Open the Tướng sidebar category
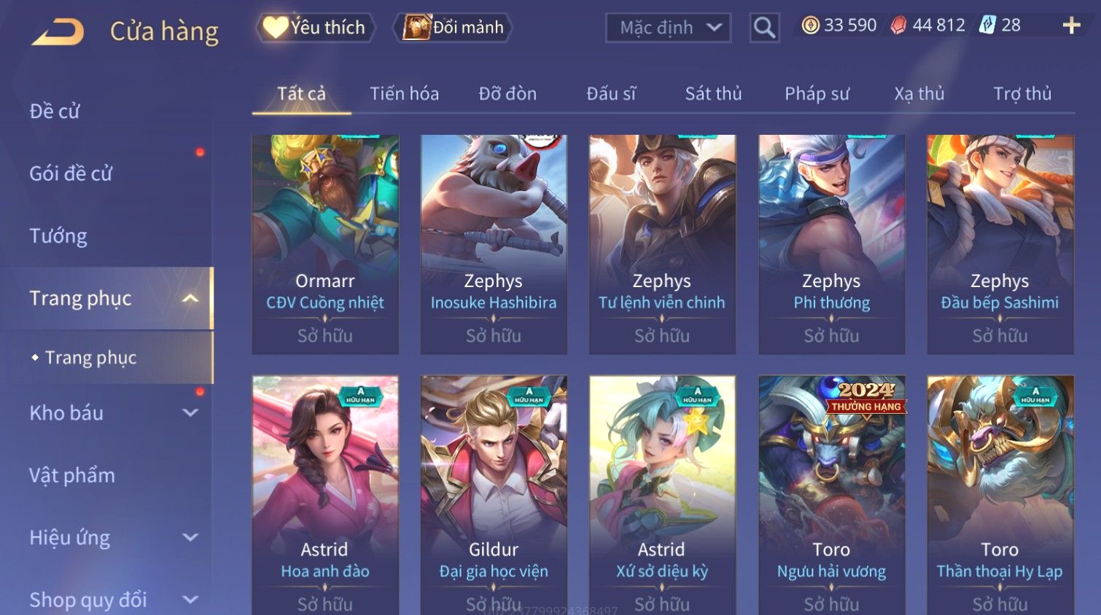The width and height of the screenshot is (1101, 615). tap(58, 236)
